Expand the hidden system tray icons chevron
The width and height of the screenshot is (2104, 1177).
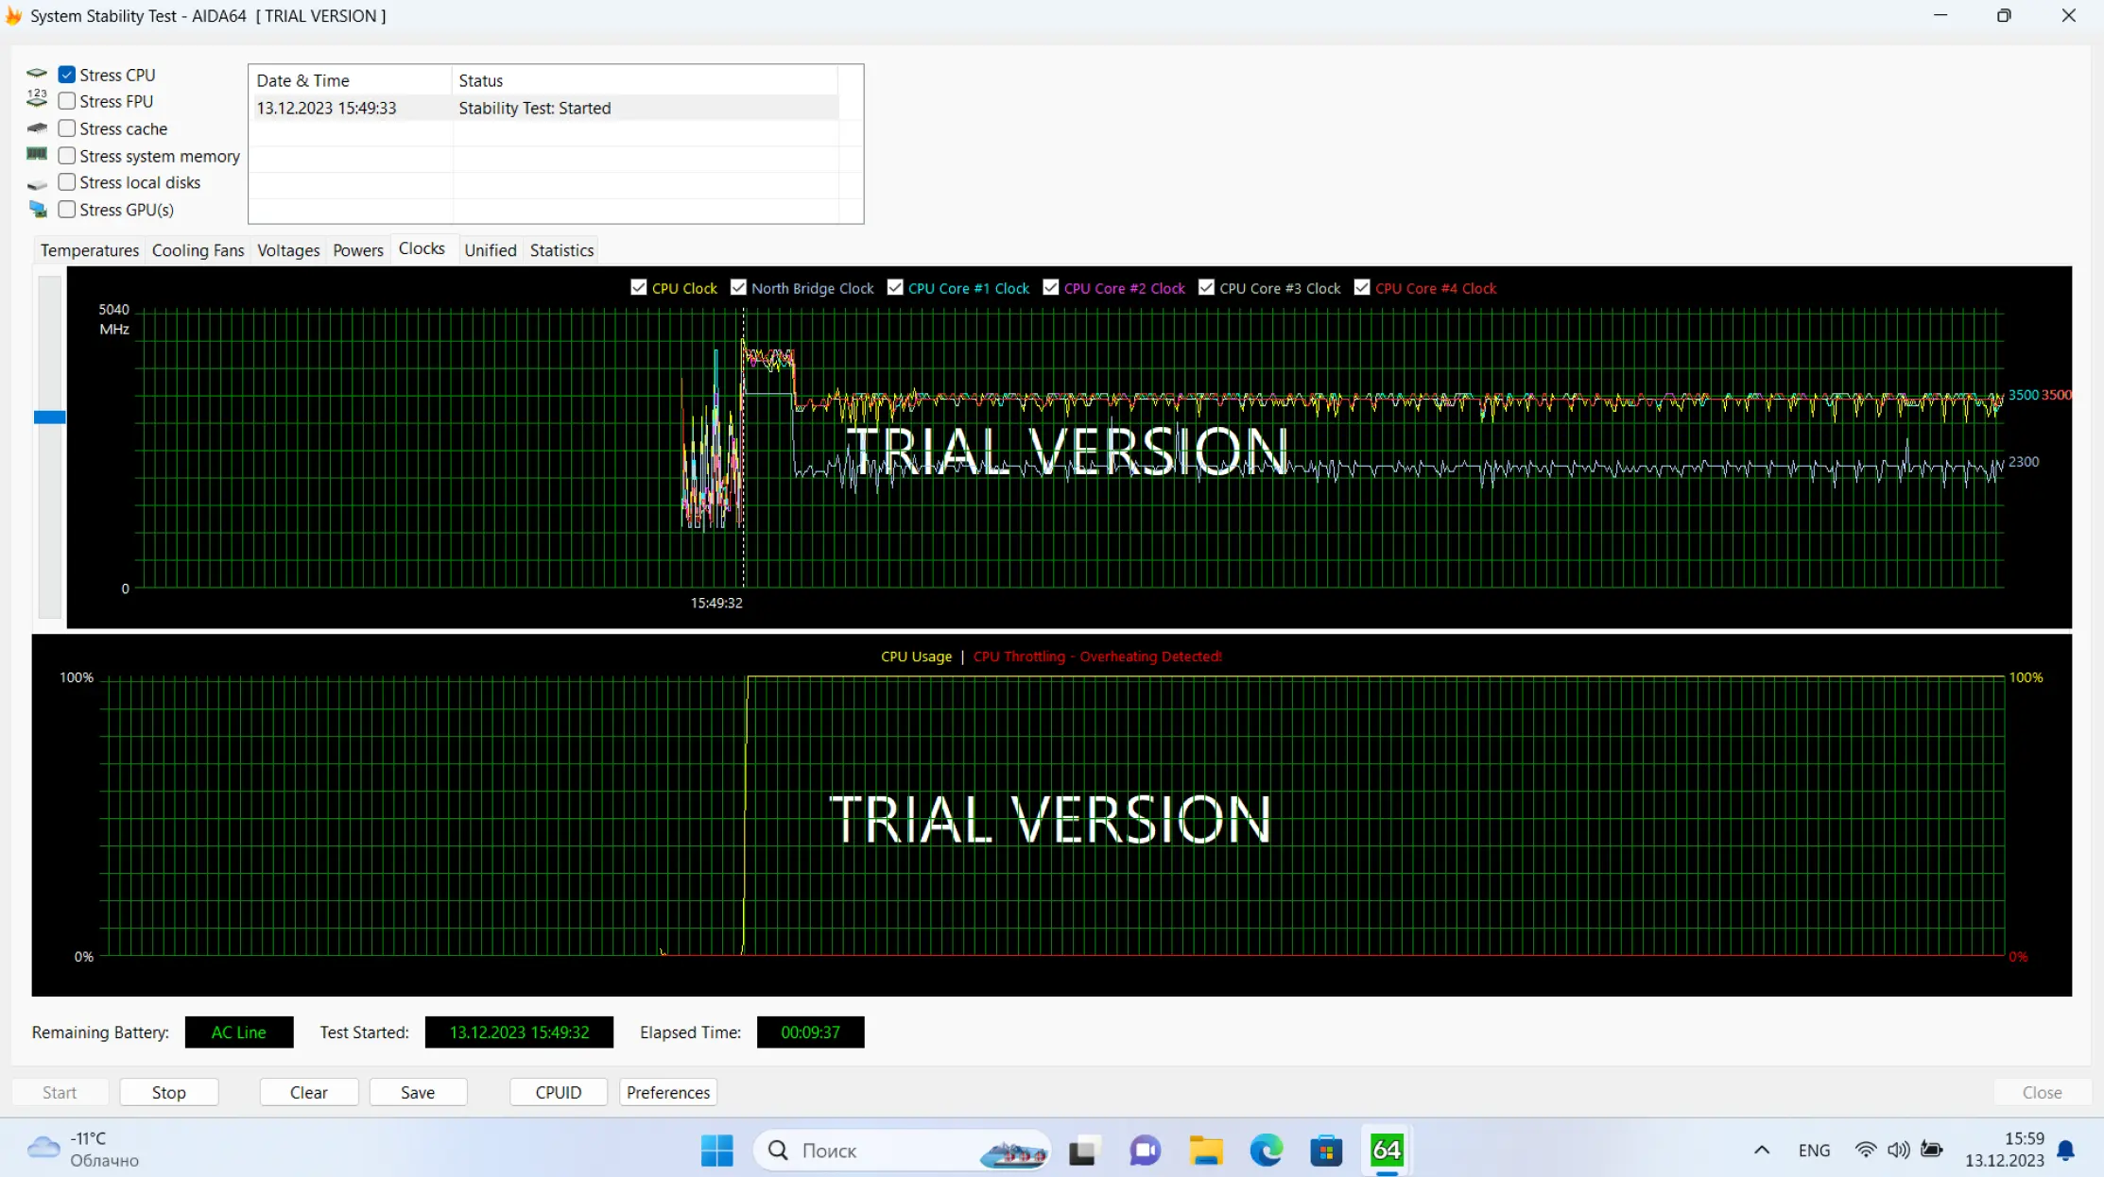(x=1761, y=1150)
